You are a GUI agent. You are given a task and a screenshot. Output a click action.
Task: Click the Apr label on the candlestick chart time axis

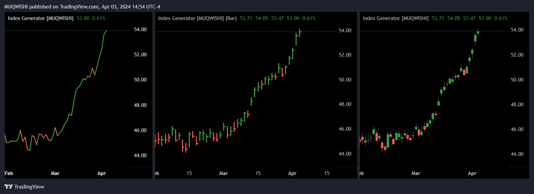coord(472,173)
